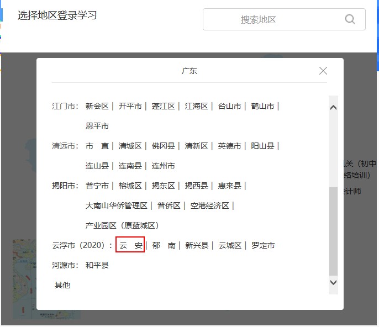Select 空港经济区 region
379x327 pixels.
[x=209, y=205]
